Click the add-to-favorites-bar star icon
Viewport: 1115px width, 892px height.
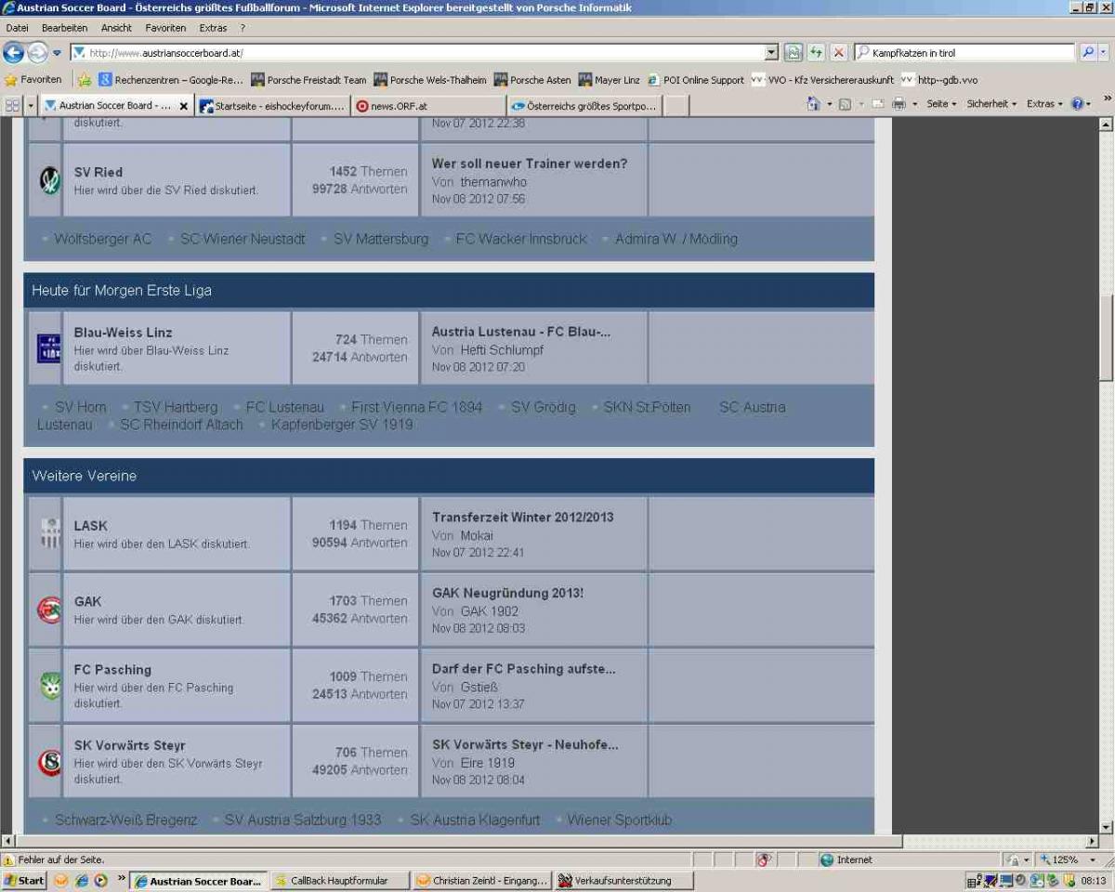[85, 80]
